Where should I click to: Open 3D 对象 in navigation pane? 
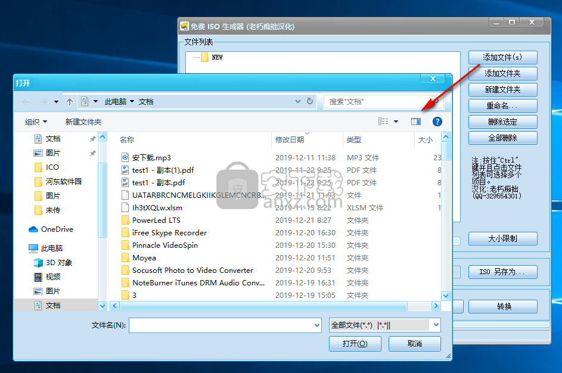59,263
